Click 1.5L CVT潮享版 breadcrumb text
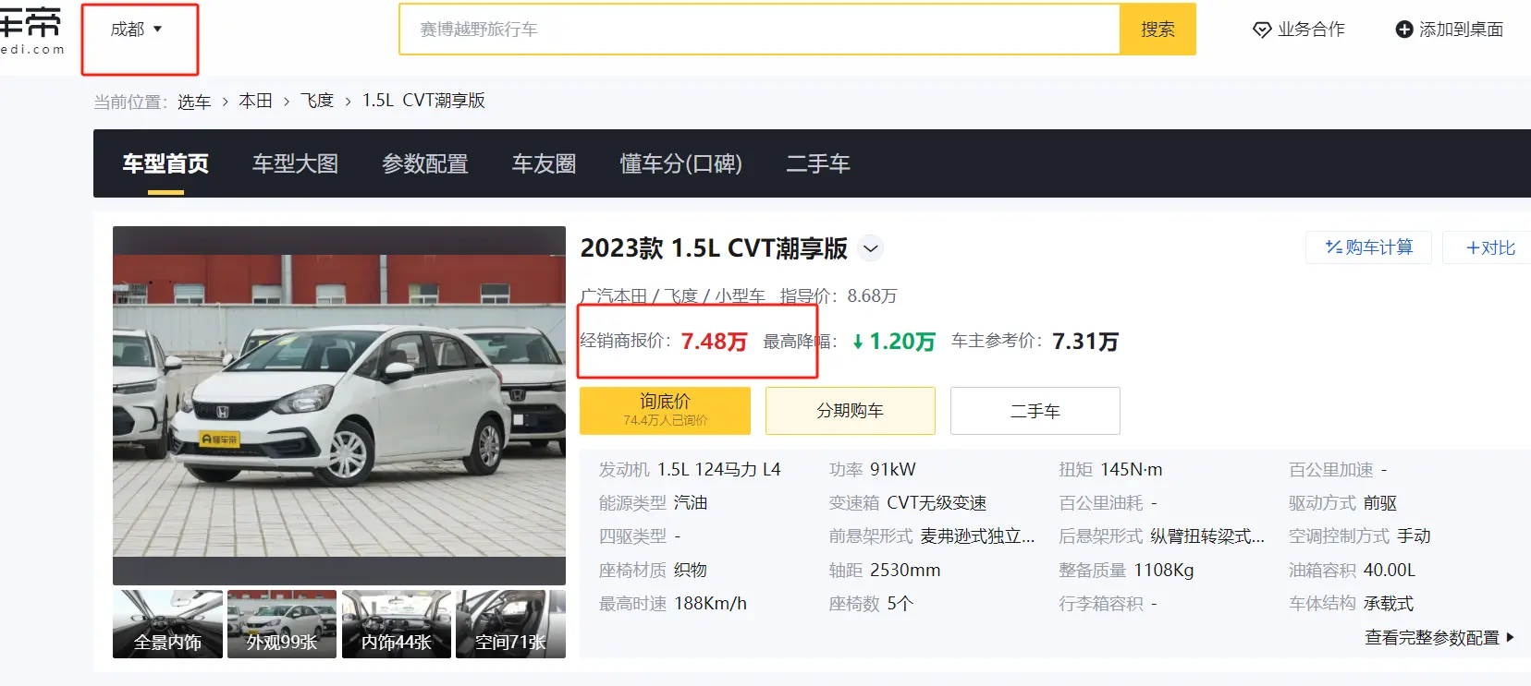 point(423,101)
